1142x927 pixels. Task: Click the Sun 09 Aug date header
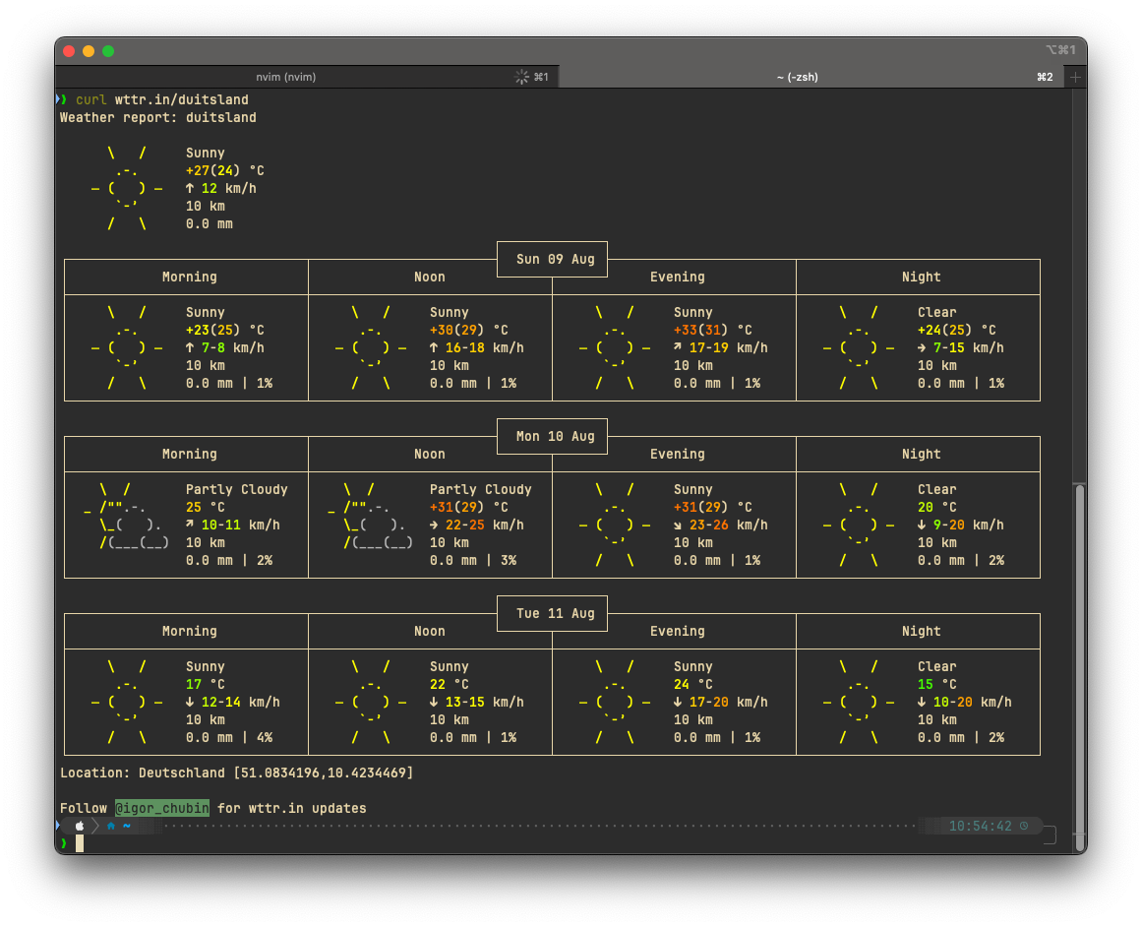[555, 259]
